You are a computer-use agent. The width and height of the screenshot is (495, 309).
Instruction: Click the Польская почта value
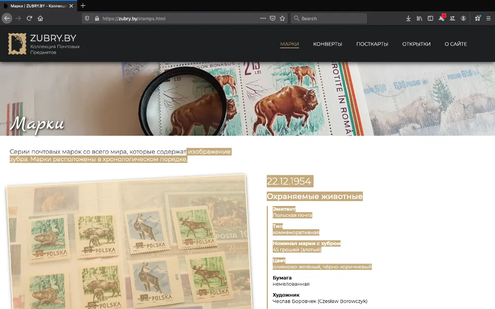coord(293,215)
